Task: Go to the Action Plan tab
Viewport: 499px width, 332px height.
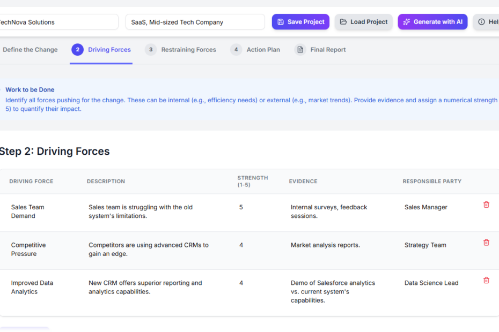Action: click(263, 50)
